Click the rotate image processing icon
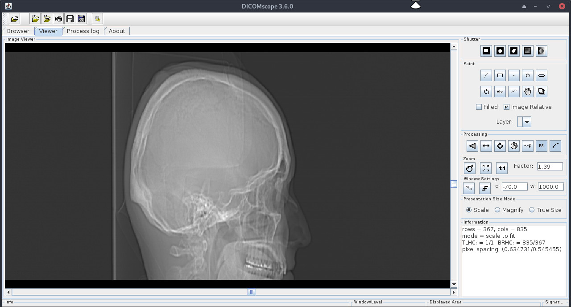Viewport: 571px width, 307px height. pyautogui.click(x=500, y=146)
